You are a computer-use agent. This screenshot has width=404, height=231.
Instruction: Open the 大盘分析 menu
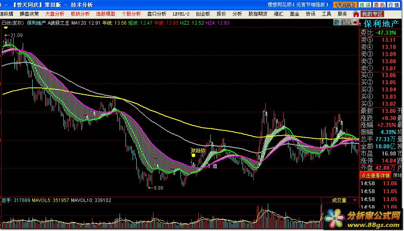click(x=55, y=14)
